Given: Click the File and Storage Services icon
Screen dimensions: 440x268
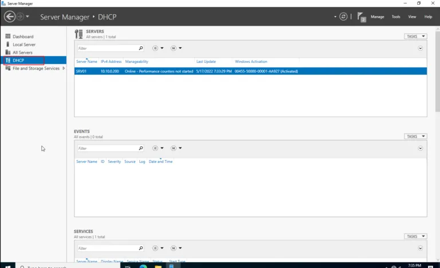Looking at the screenshot, I should coord(8,68).
